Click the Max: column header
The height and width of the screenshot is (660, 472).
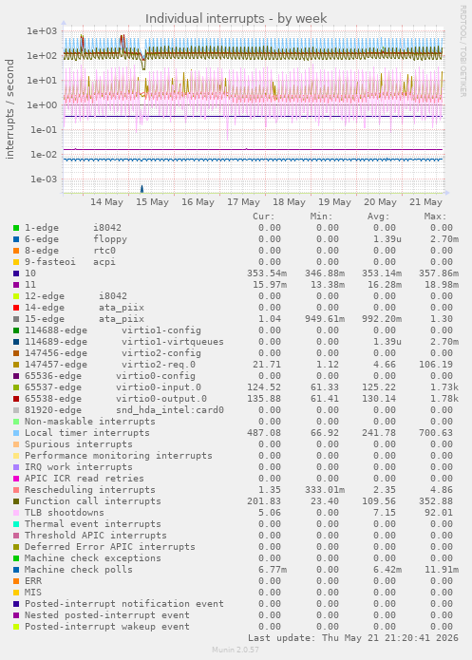[435, 217]
